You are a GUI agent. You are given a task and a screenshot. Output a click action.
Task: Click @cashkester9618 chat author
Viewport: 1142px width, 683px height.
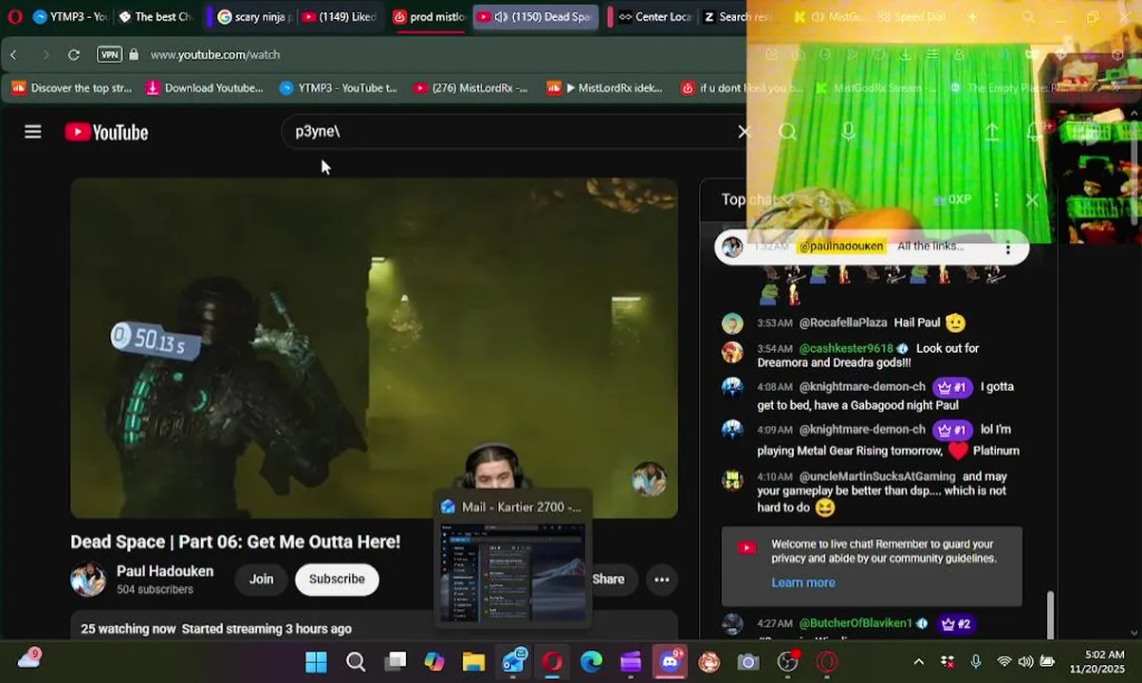point(846,348)
